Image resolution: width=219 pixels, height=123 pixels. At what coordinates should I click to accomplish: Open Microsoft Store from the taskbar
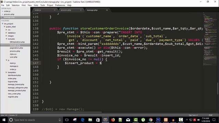pos(98,120)
